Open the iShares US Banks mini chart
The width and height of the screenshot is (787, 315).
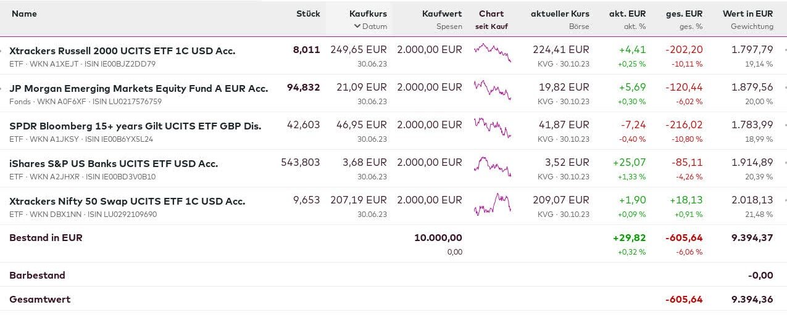pyautogui.click(x=492, y=166)
